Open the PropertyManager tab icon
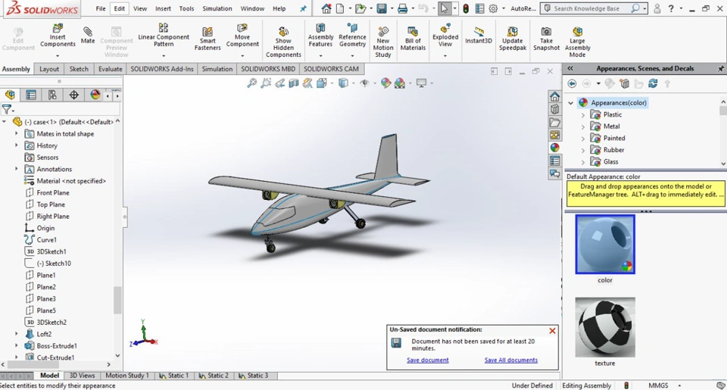The width and height of the screenshot is (727, 390). pos(31,95)
